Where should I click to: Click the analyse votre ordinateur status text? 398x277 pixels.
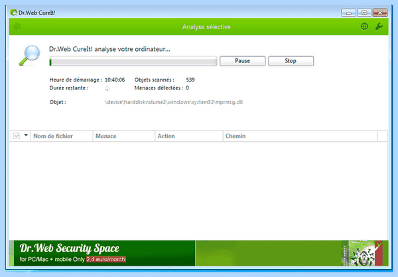[109, 49]
